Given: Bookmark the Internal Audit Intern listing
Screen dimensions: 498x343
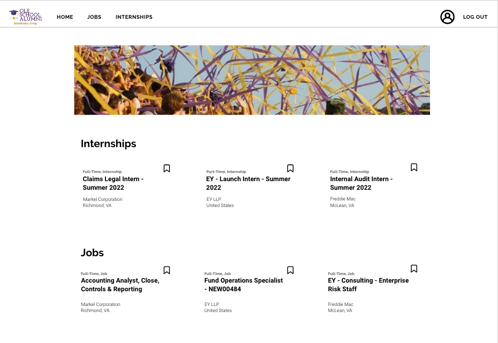Looking at the screenshot, I should [414, 167].
